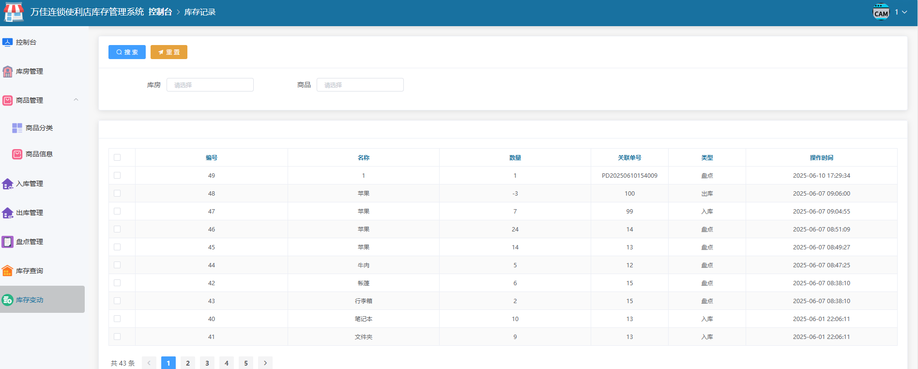918x369 pixels.
Task: Check the row with 编号 43 行李箱
Action: pos(117,301)
